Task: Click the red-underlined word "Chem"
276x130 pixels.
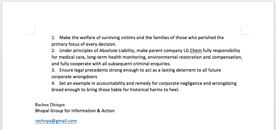Action: point(196,51)
